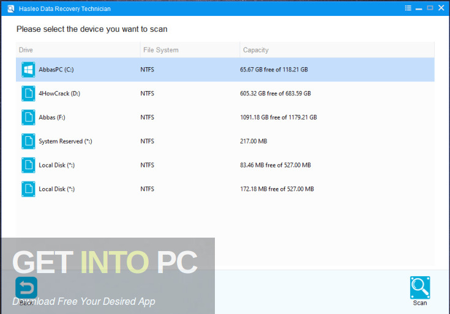Click NTFS in the 4HowCrack (D:) row
Image resolution: width=450 pixels, height=314 pixels.
pos(147,93)
